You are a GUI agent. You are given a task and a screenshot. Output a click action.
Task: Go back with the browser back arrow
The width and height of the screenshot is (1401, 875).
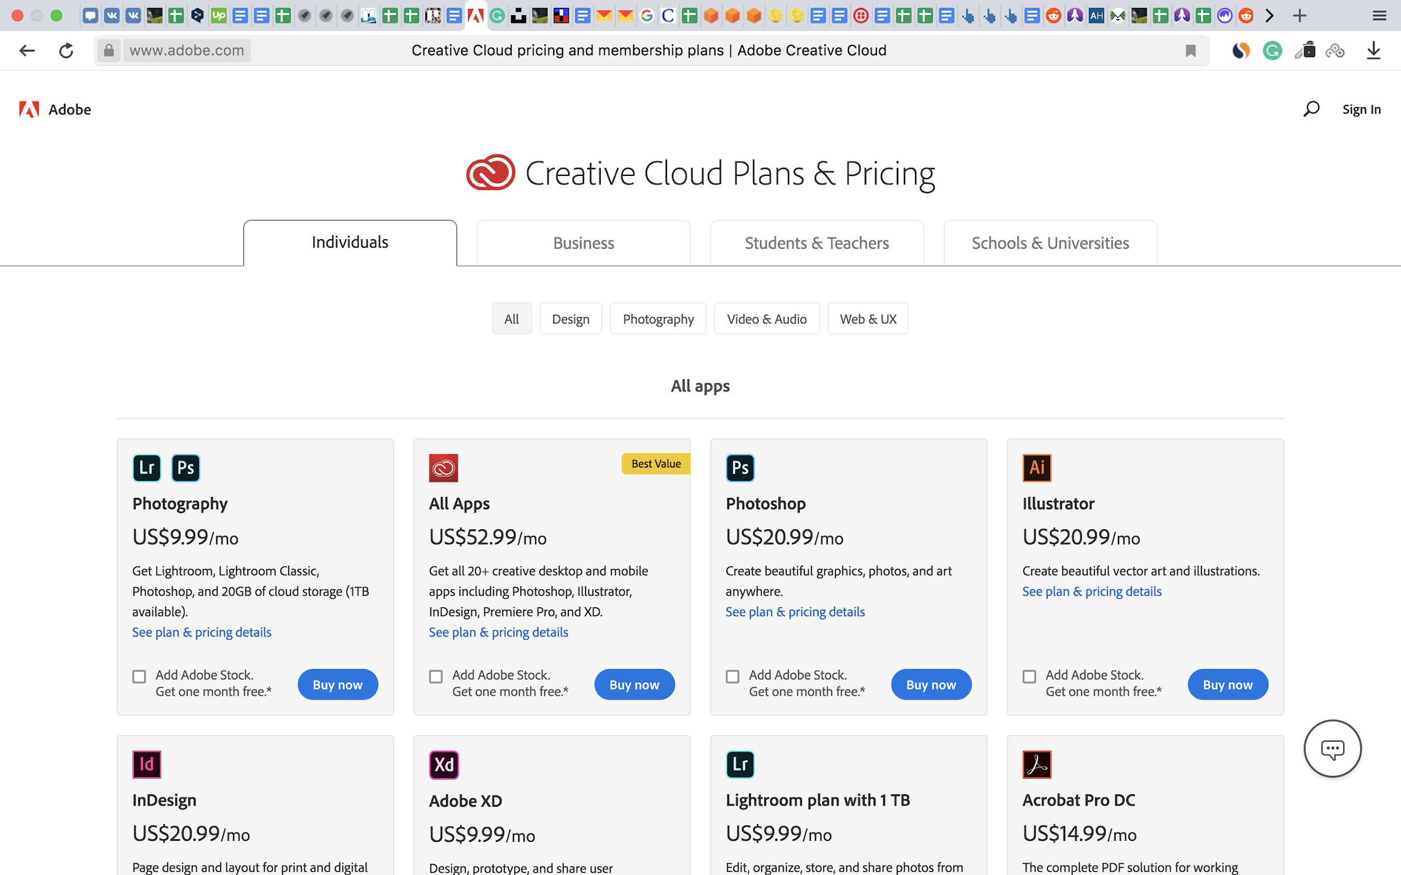tap(27, 50)
